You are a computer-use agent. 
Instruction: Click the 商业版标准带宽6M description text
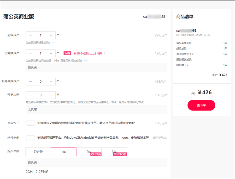[x=85, y=102]
